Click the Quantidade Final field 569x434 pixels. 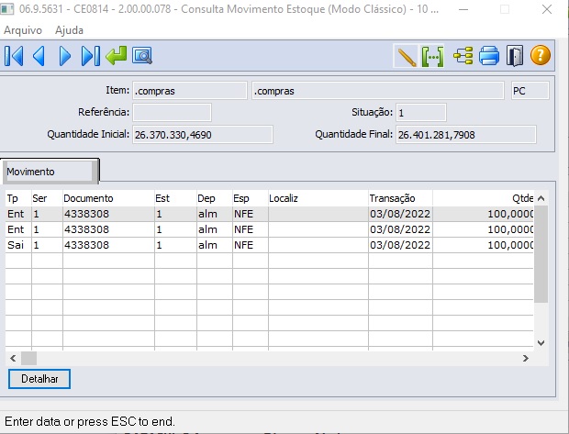[466, 135]
